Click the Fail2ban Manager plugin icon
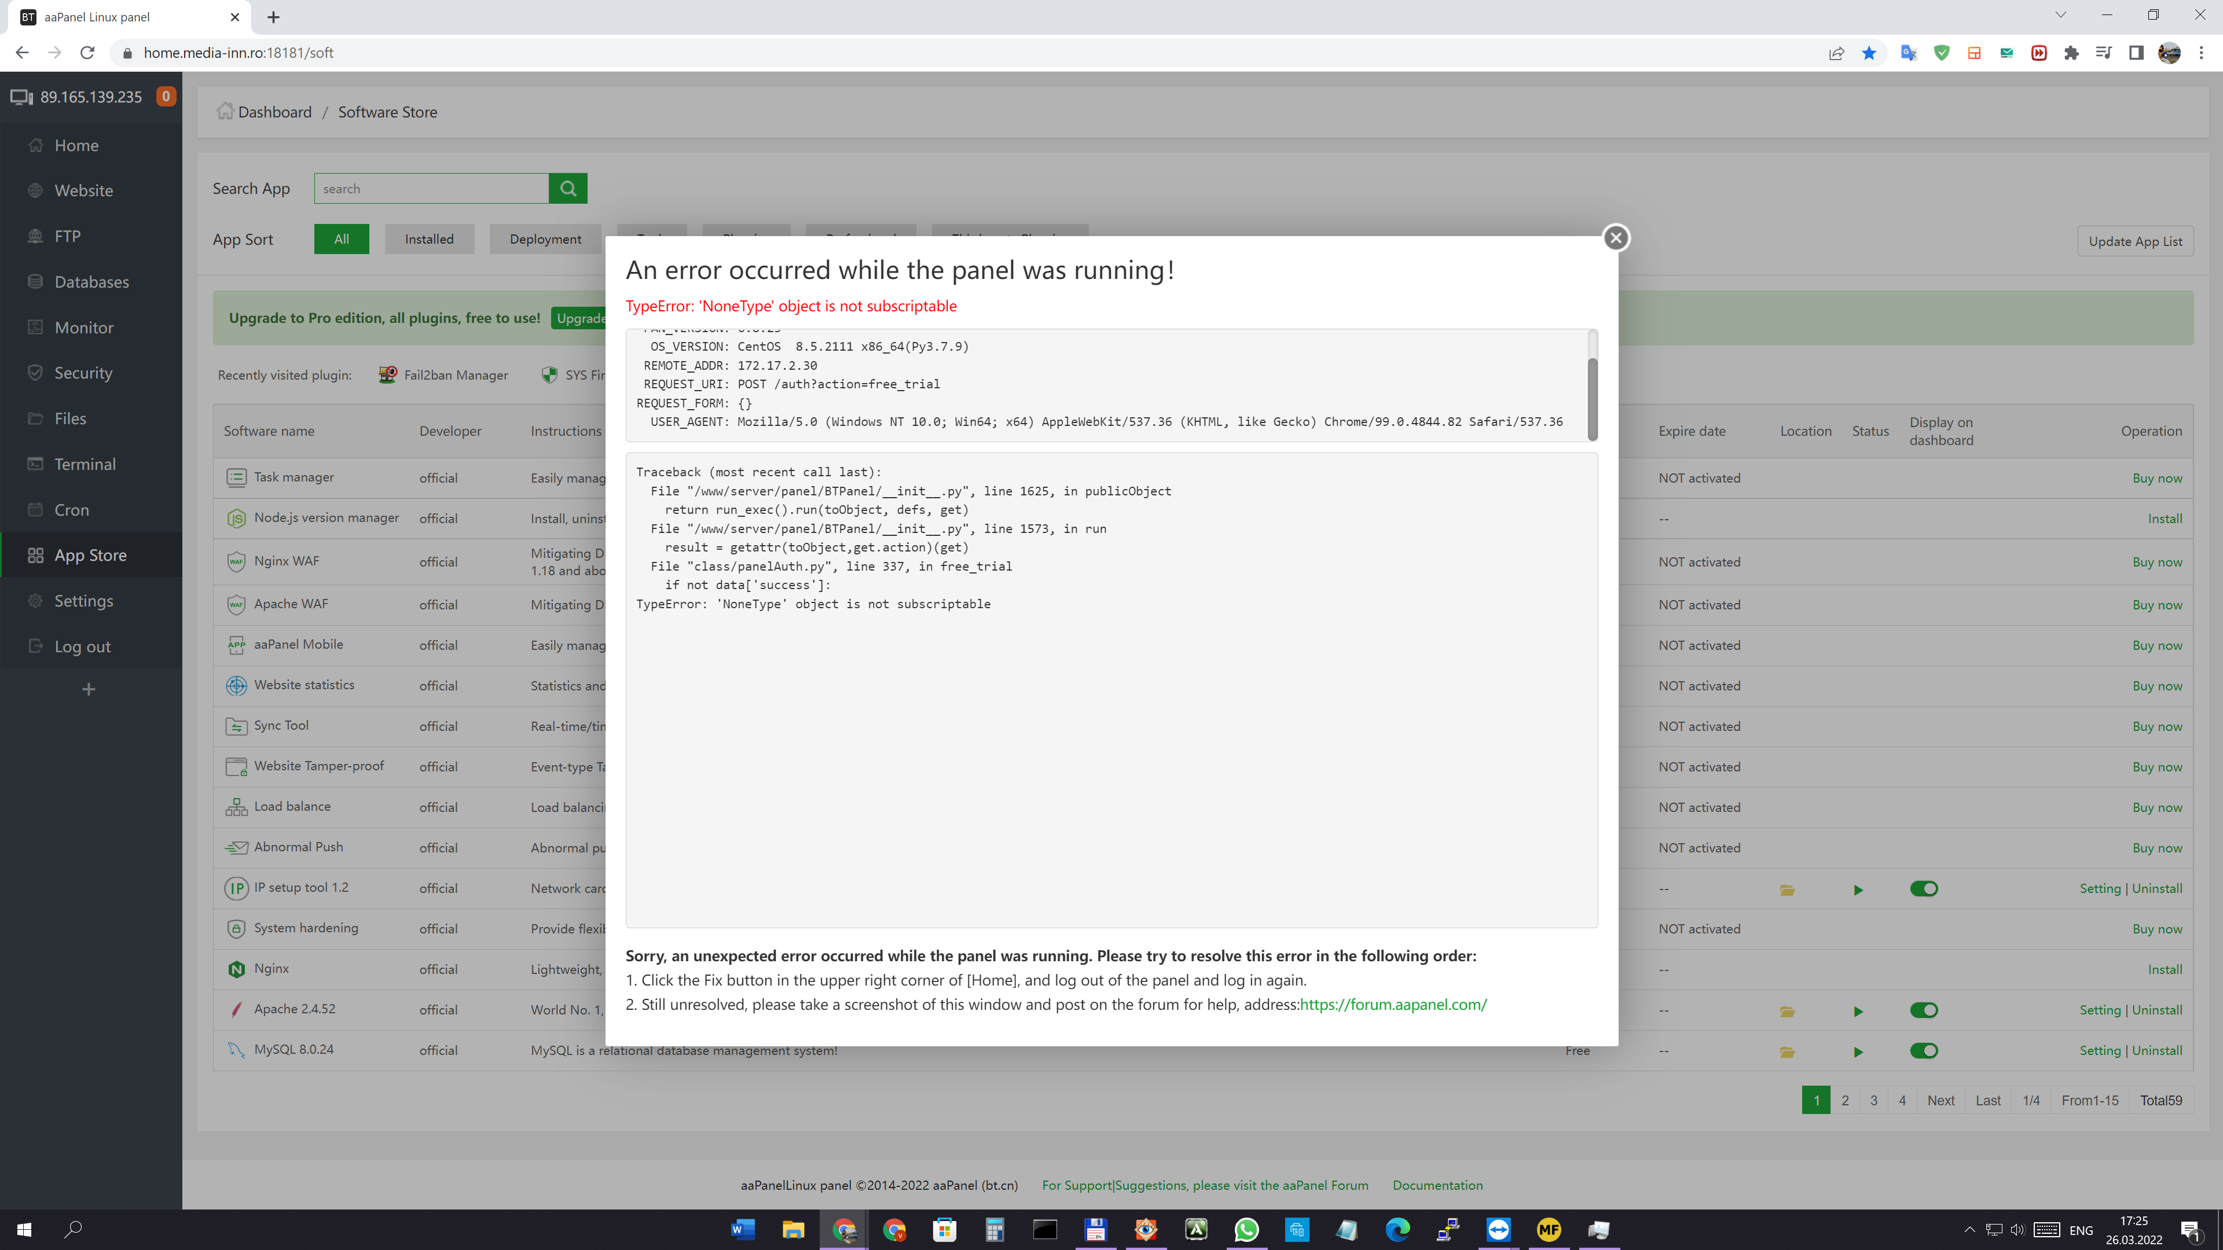 pos(387,374)
